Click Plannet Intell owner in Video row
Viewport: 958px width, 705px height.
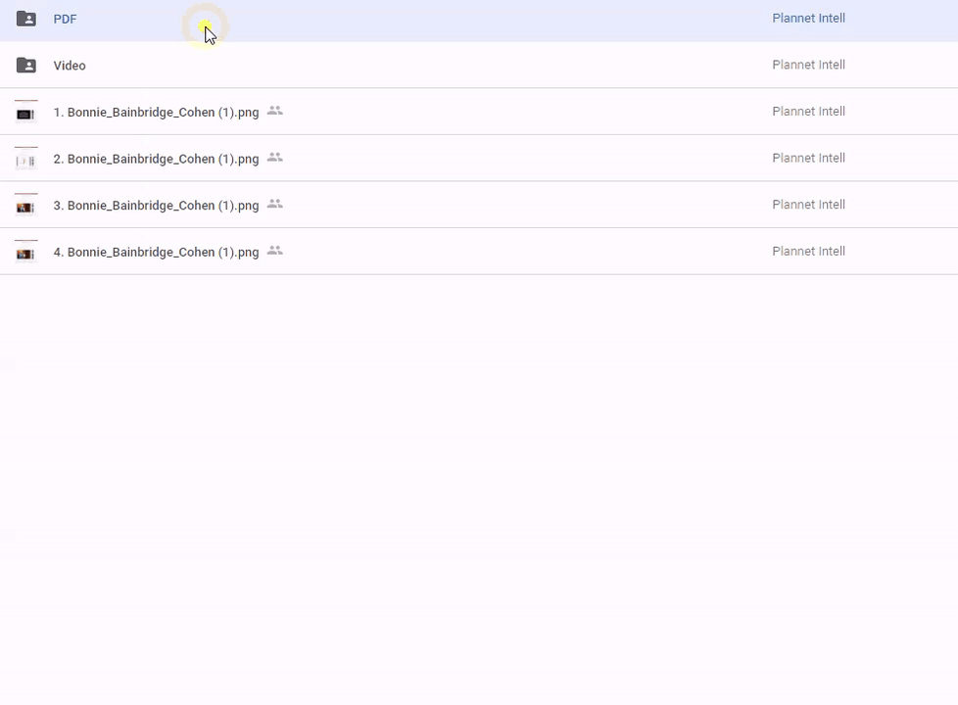click(x=808, y=65)
